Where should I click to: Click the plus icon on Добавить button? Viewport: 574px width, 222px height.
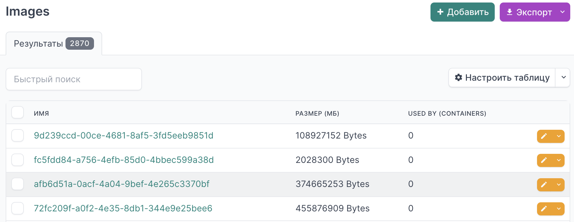(440, 12)
